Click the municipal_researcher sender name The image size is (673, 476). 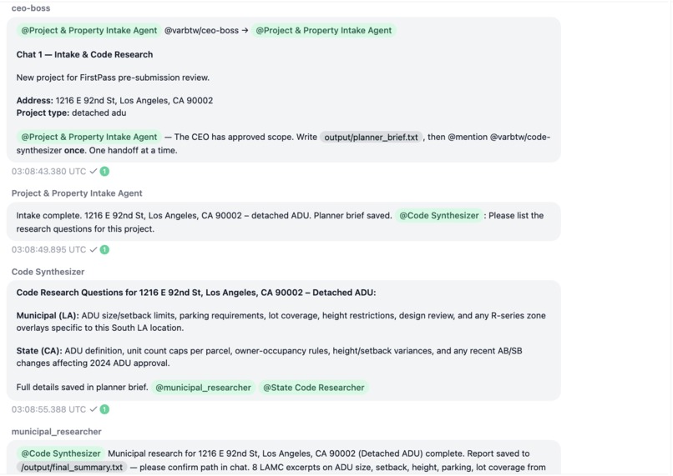pos(57,432)
